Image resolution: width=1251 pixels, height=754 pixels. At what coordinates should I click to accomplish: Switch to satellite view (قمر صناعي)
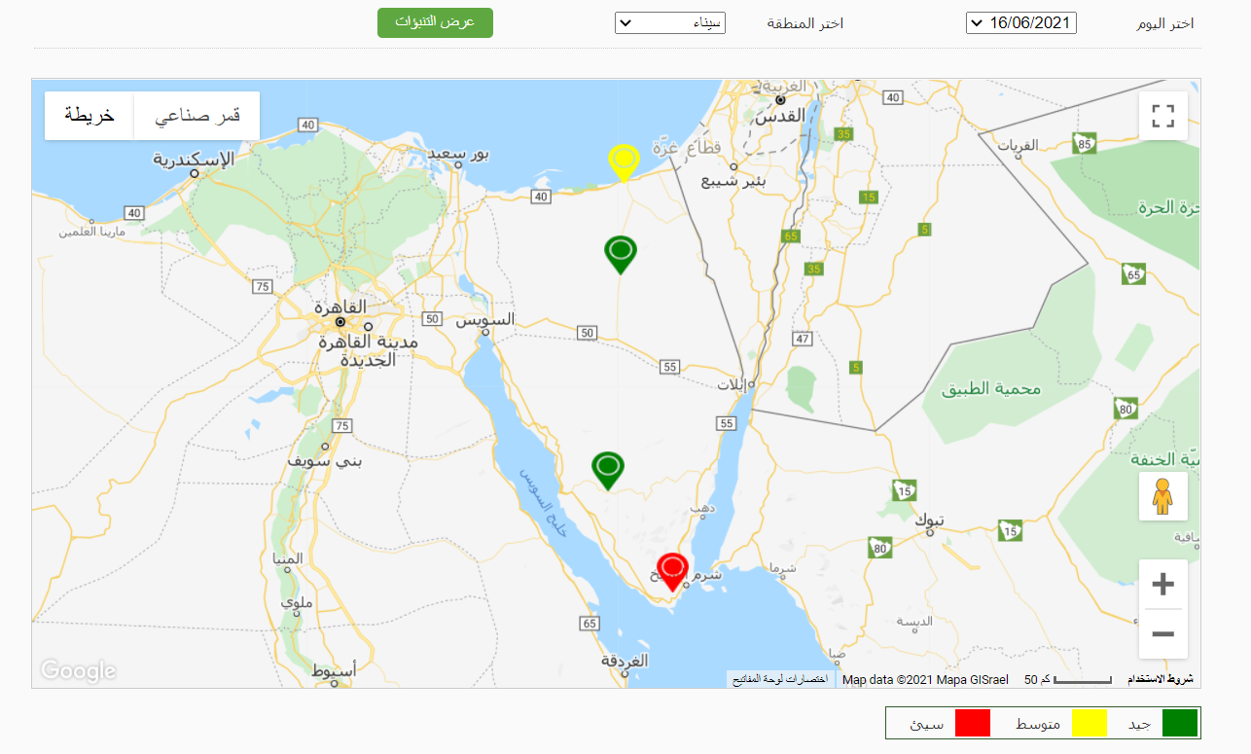point(197,116)
